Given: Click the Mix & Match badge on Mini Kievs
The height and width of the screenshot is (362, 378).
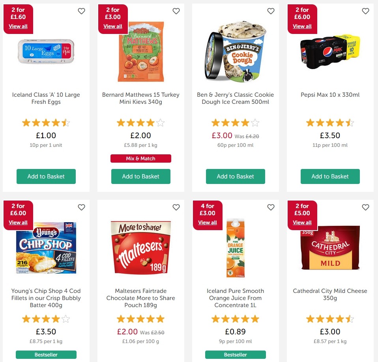Looking at the screenshot, I should (140, 158).
